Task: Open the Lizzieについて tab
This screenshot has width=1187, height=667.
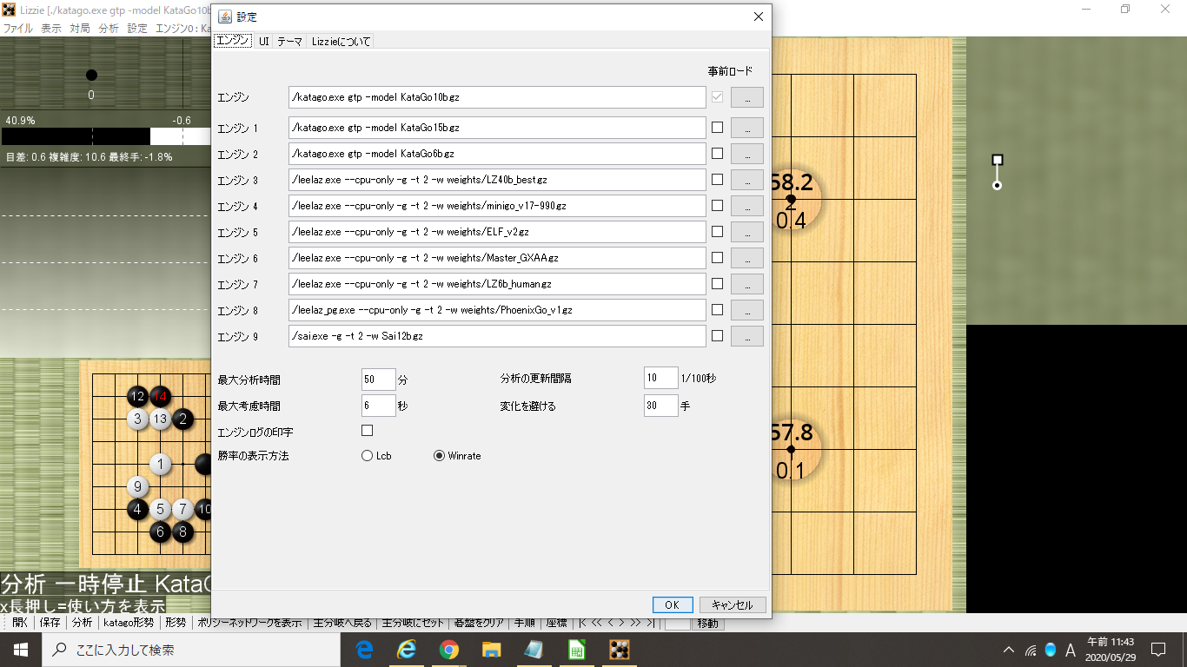Action: (341, 41)
